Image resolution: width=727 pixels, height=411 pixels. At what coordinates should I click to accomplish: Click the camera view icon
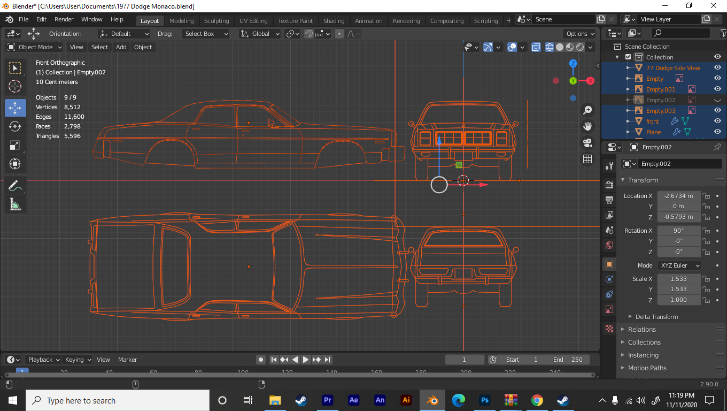[x=587, y=143]
